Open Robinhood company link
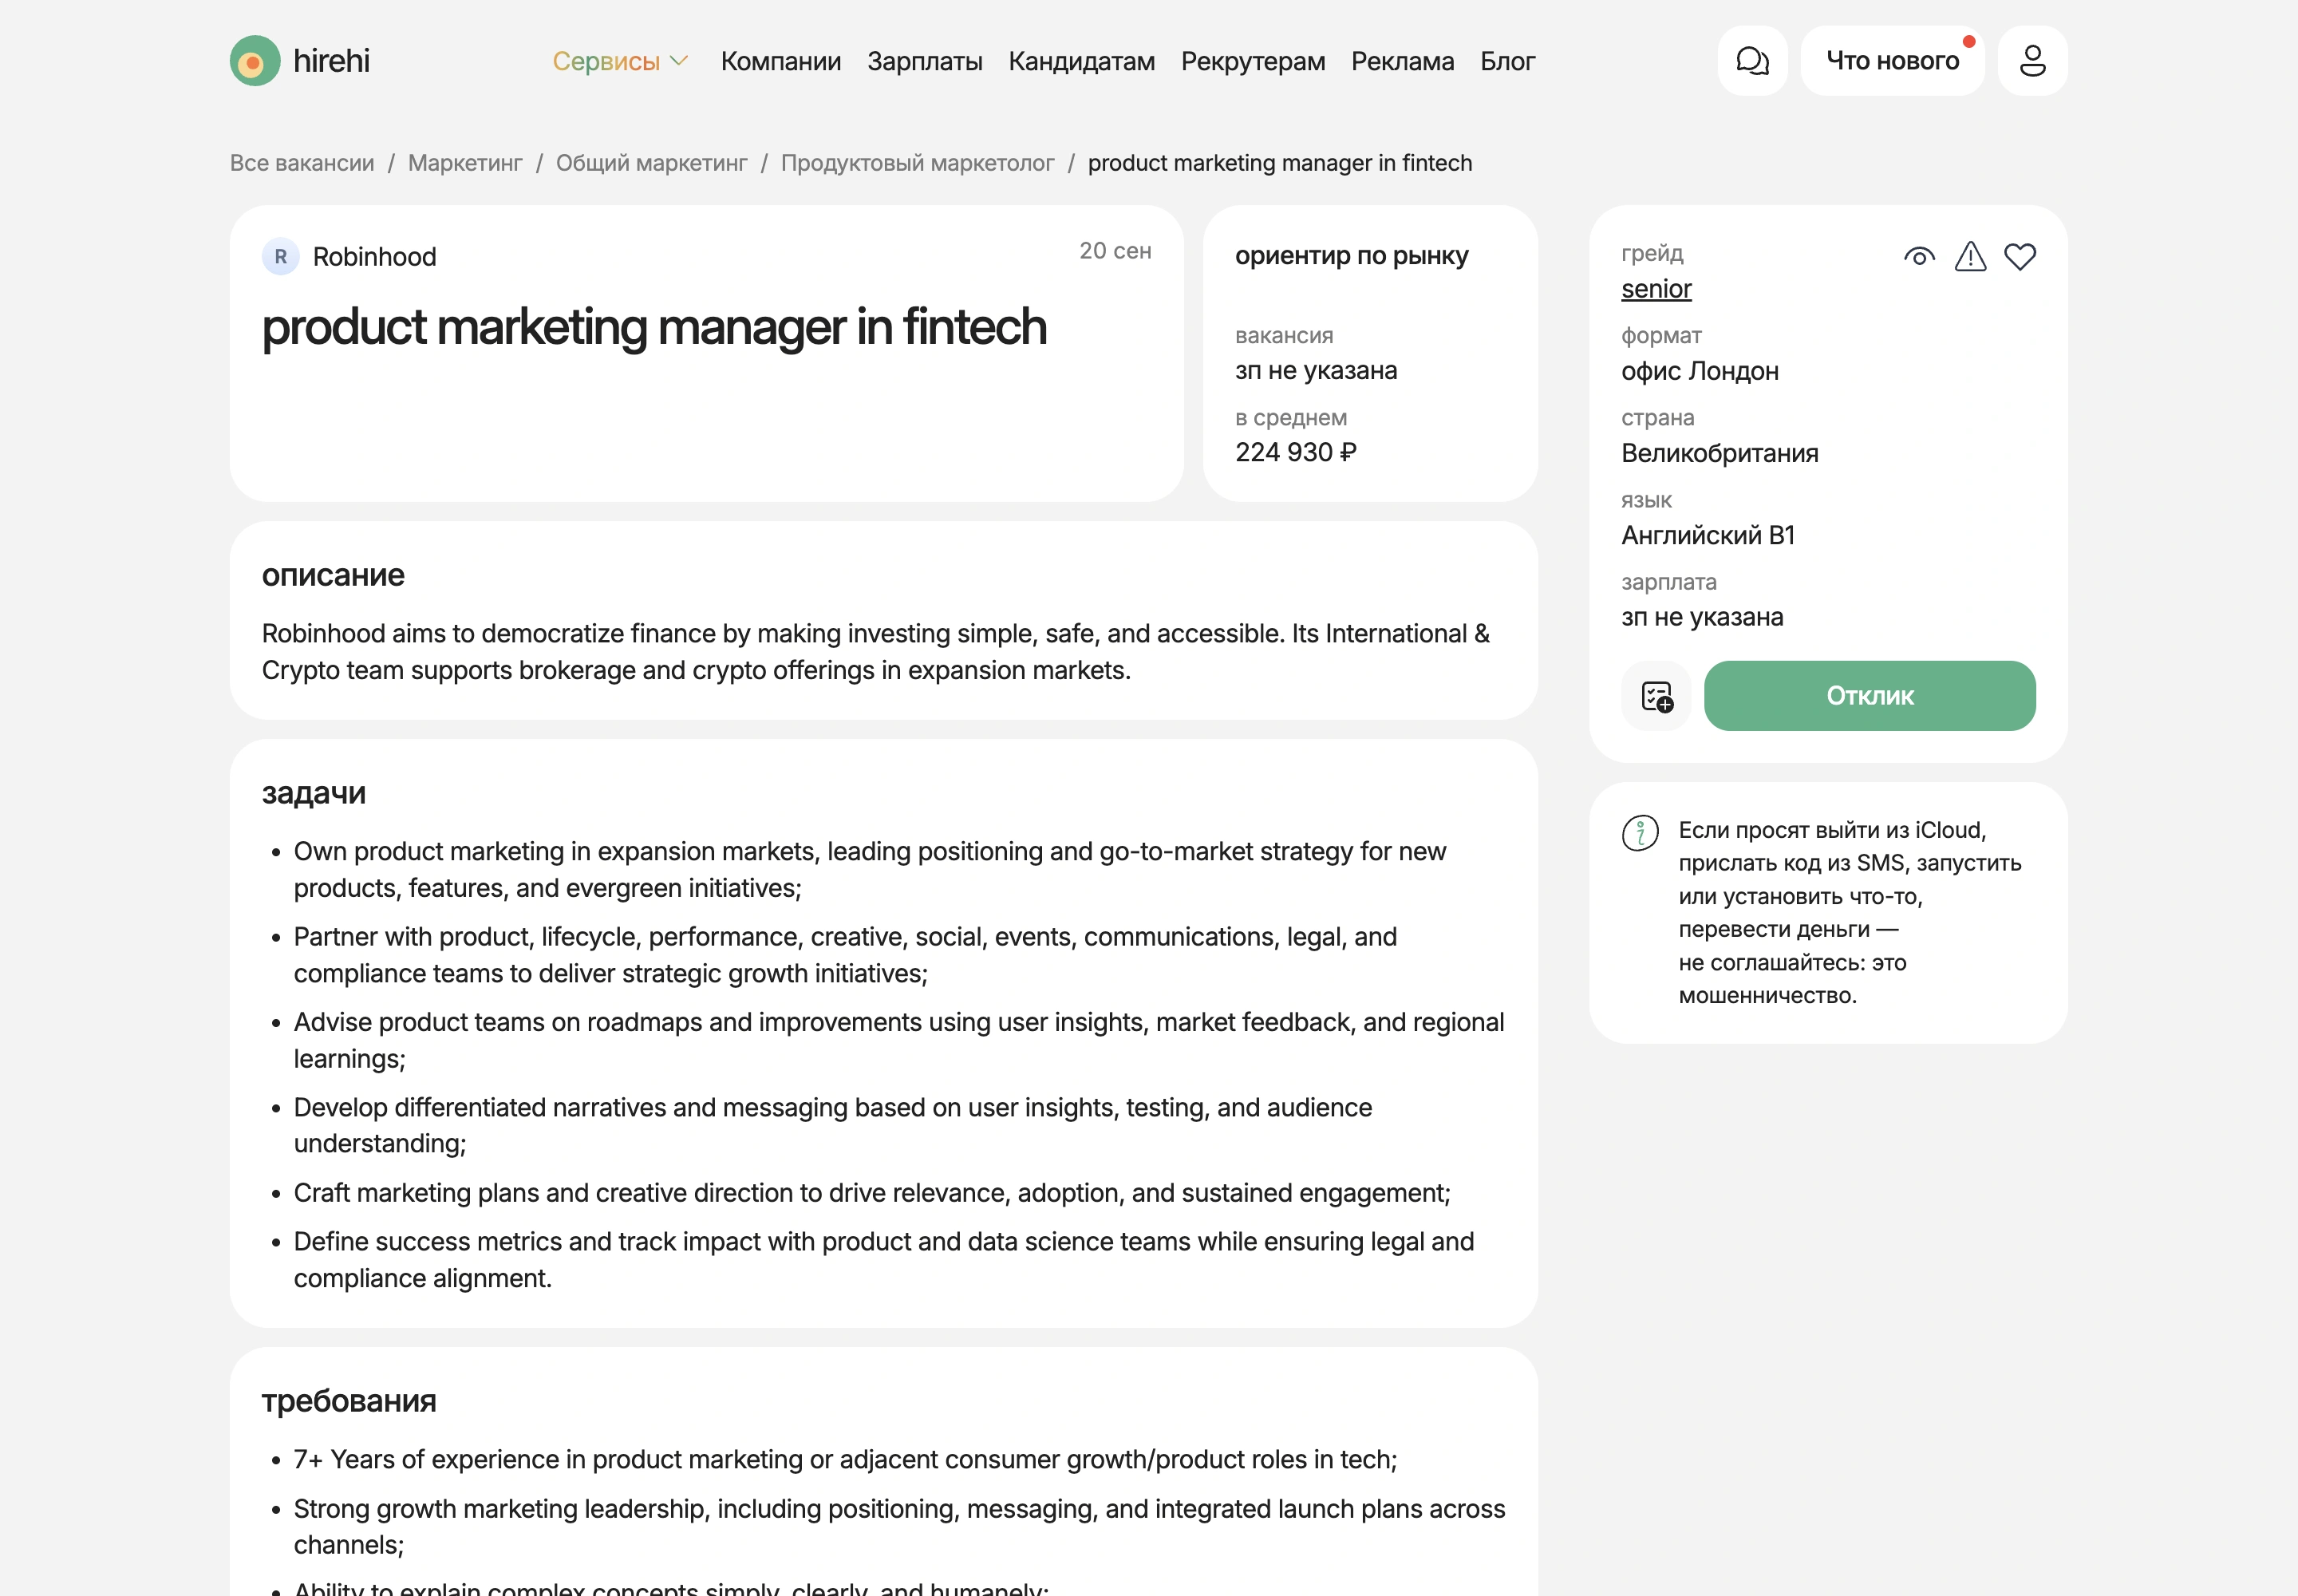 (374, 257)
